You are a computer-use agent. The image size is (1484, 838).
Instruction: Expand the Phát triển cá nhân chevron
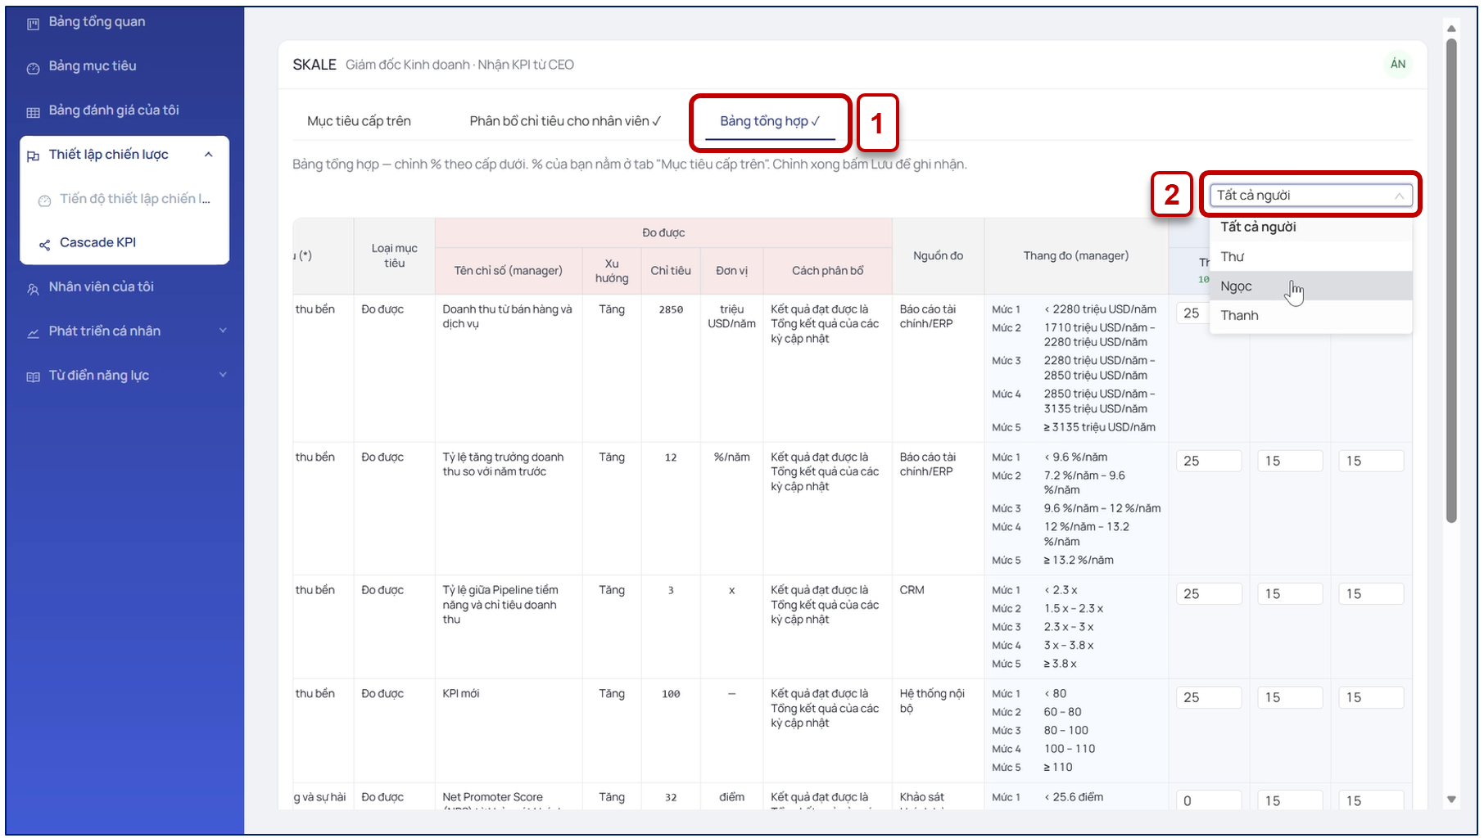pos(223,331)
